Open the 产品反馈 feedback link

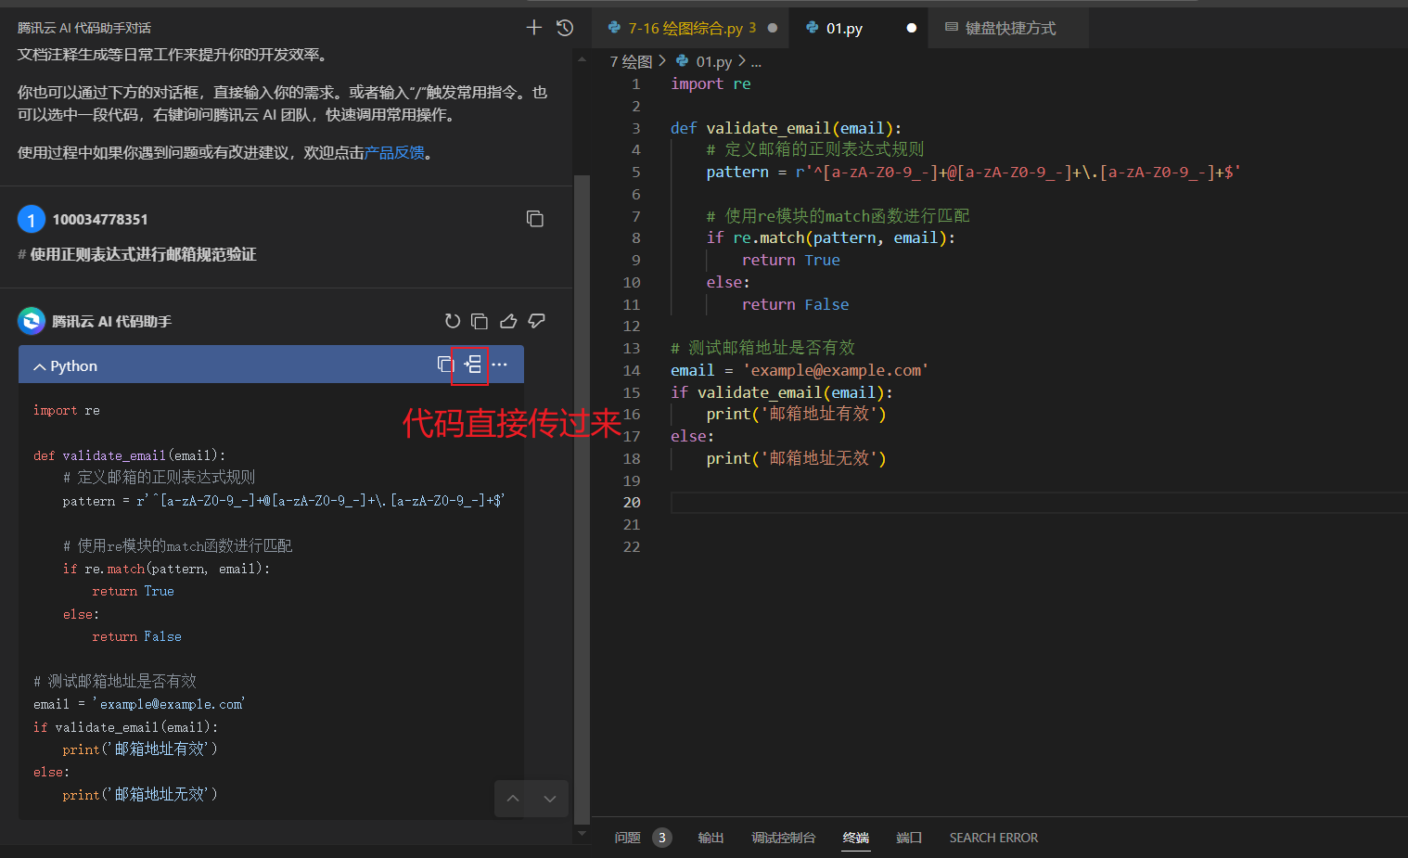pyautogui.click(x=394, y=153)
